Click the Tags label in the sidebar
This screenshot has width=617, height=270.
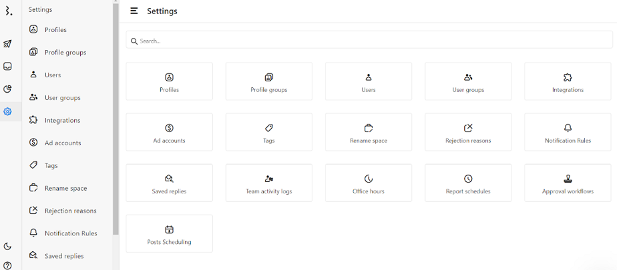[51, 165]
